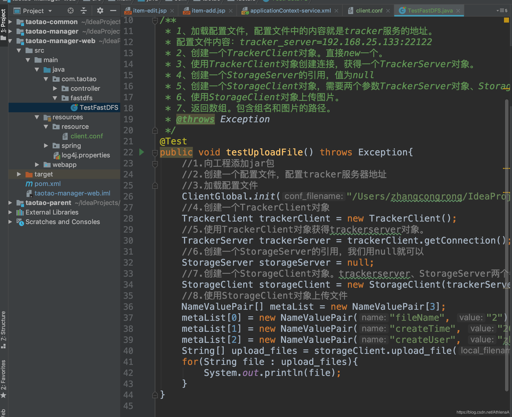Expand the target folder
The width and height of the screenshot is (512, 417).
(19, 174)
